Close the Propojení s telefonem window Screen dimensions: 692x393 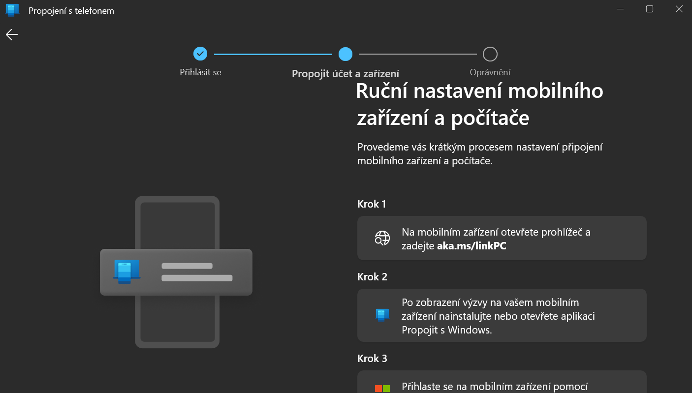679,9
